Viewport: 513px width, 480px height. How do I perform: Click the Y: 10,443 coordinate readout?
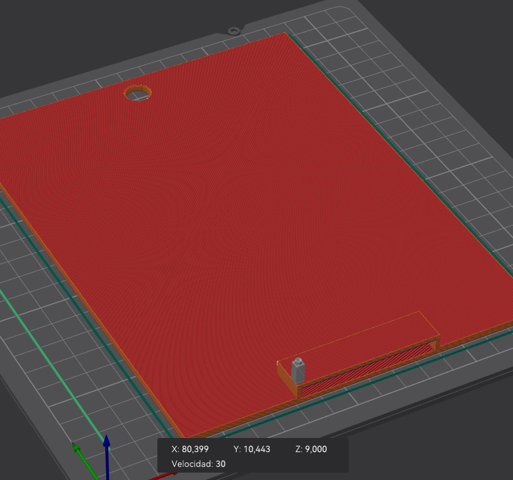(x=252, y=449)
